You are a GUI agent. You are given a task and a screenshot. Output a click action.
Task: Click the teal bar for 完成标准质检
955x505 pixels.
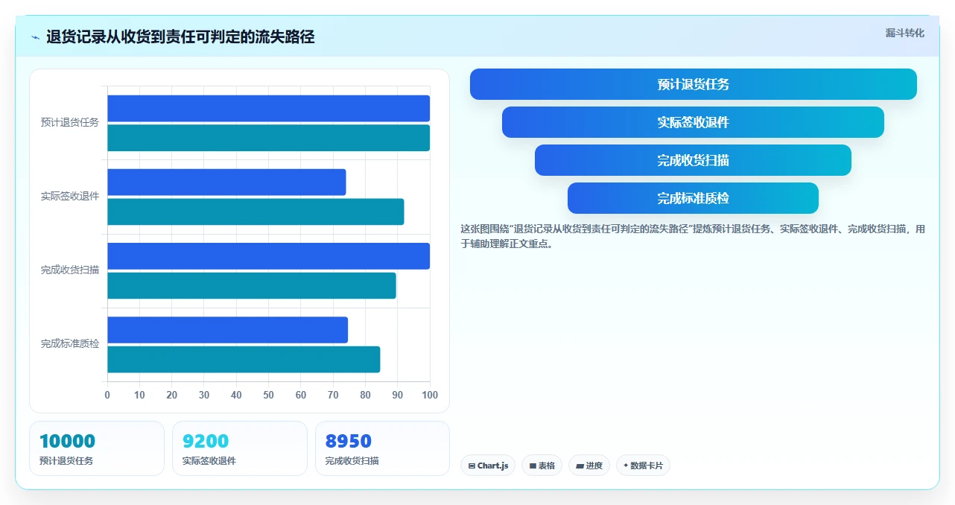pyautogui.click(x=244, y=360)
